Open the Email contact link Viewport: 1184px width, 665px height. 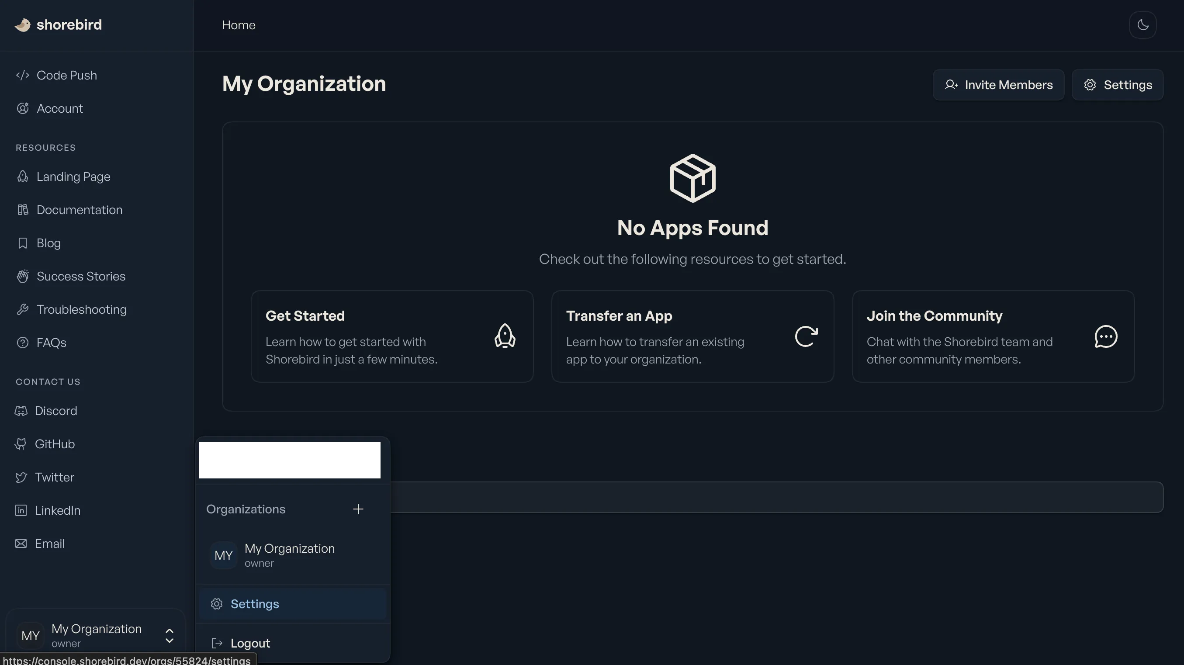(50, 544)
